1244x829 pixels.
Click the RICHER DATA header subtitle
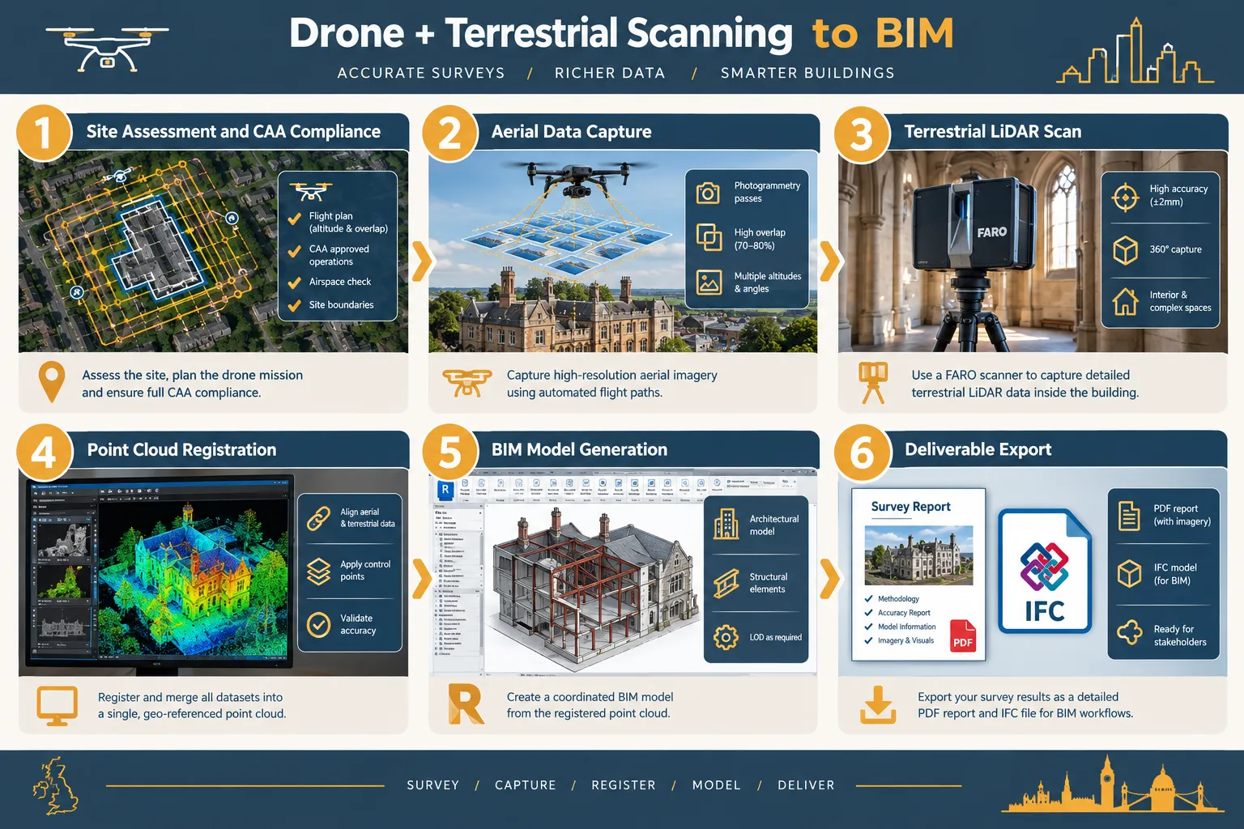[610, 73]
